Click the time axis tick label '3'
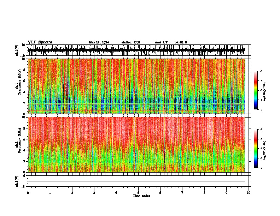 (94, 193)
